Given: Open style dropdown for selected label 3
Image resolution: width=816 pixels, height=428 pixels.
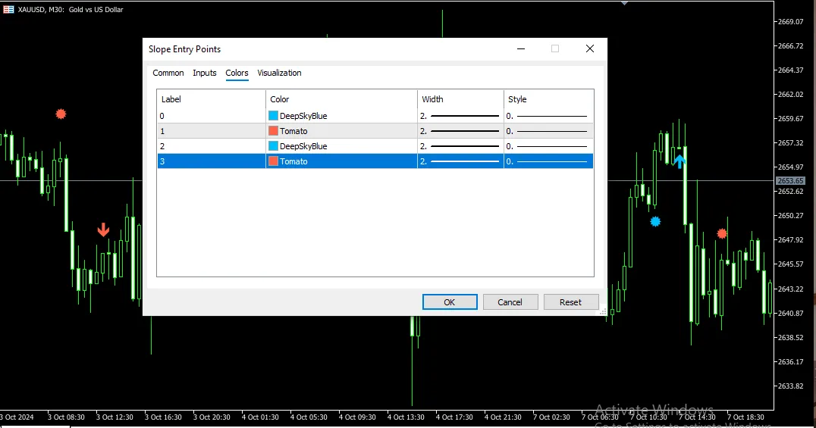Looking at the screenshot, I should point(548,161).
